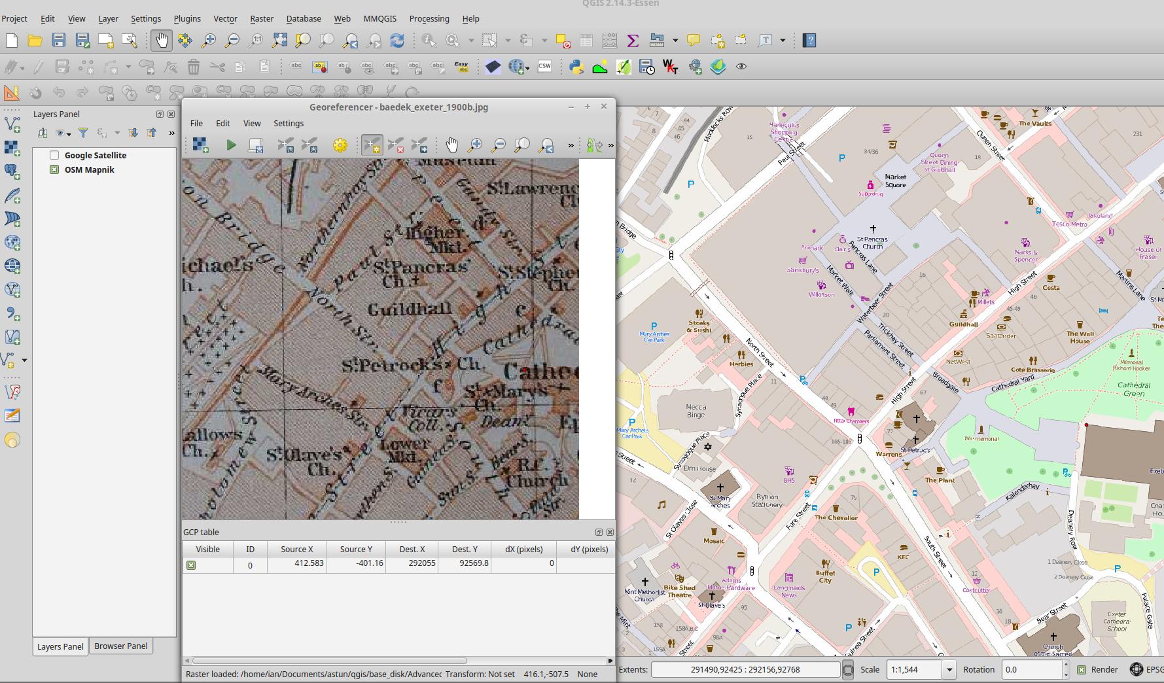The height and width of the screenshot is (683, 1164).
Task: Open Select Features tool dropdown arrow
Action: 508,41
